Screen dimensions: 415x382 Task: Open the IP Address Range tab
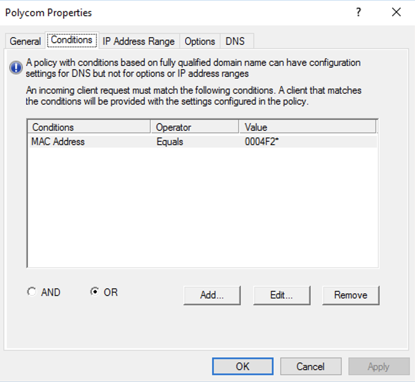point(139,41)
